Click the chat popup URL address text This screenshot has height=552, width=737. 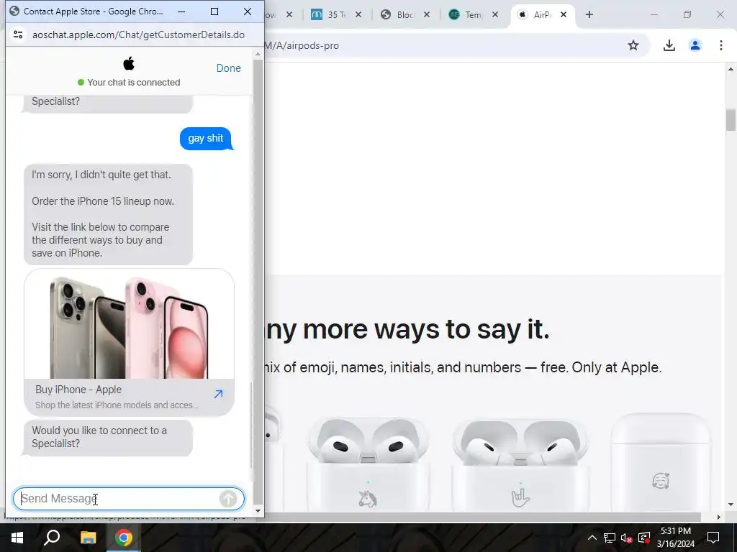point(138,34)
